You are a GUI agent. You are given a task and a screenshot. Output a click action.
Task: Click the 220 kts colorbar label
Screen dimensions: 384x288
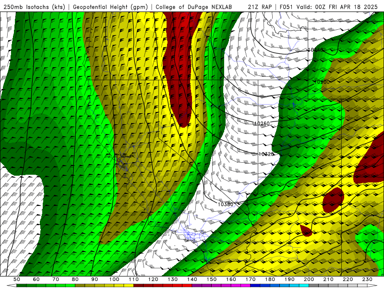(348, 279)
